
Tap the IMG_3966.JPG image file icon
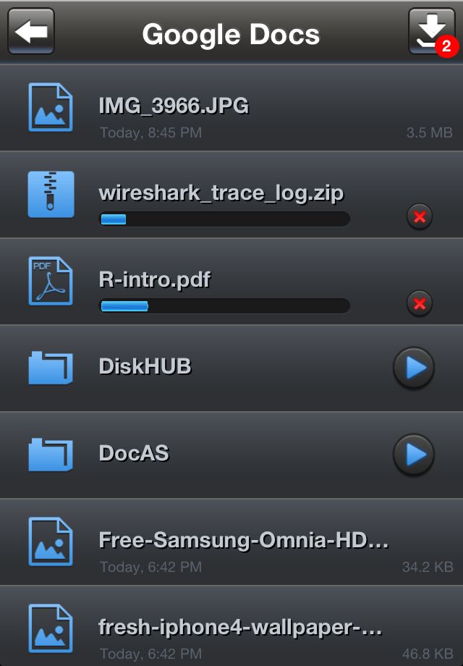[51, 107]
